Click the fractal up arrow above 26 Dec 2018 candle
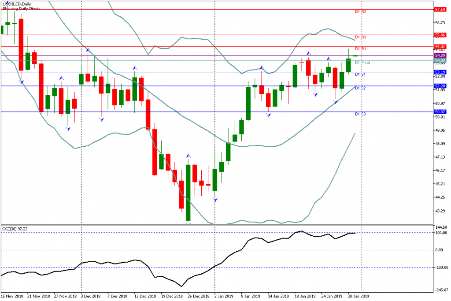The width and height of the screenshot is (451, 301). [188, 156]
